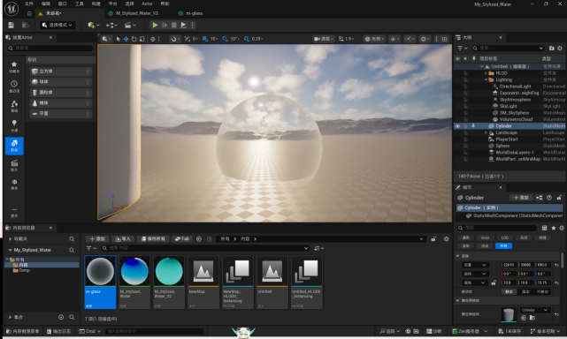The height and width of the screenshot is (339, 567).
Task: Select SkyAtmosphere in the Outliner
Action: [x=515, y=100]
